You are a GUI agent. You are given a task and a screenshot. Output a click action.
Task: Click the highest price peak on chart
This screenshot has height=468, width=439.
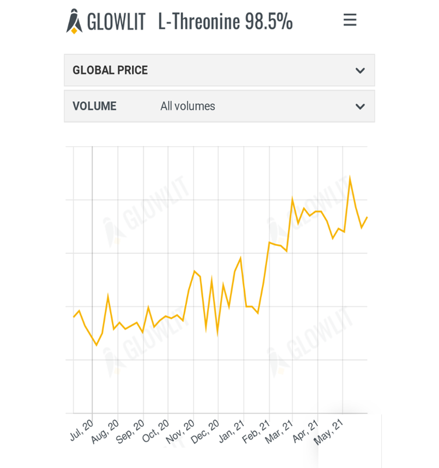pyautogui.click(x=350, y=178)
